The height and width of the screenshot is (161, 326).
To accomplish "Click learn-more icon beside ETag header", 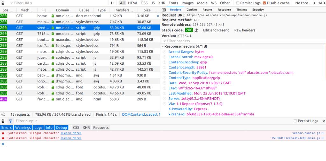I will 165,88.
